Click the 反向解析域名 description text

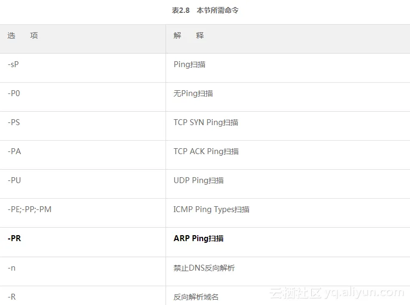196,296
